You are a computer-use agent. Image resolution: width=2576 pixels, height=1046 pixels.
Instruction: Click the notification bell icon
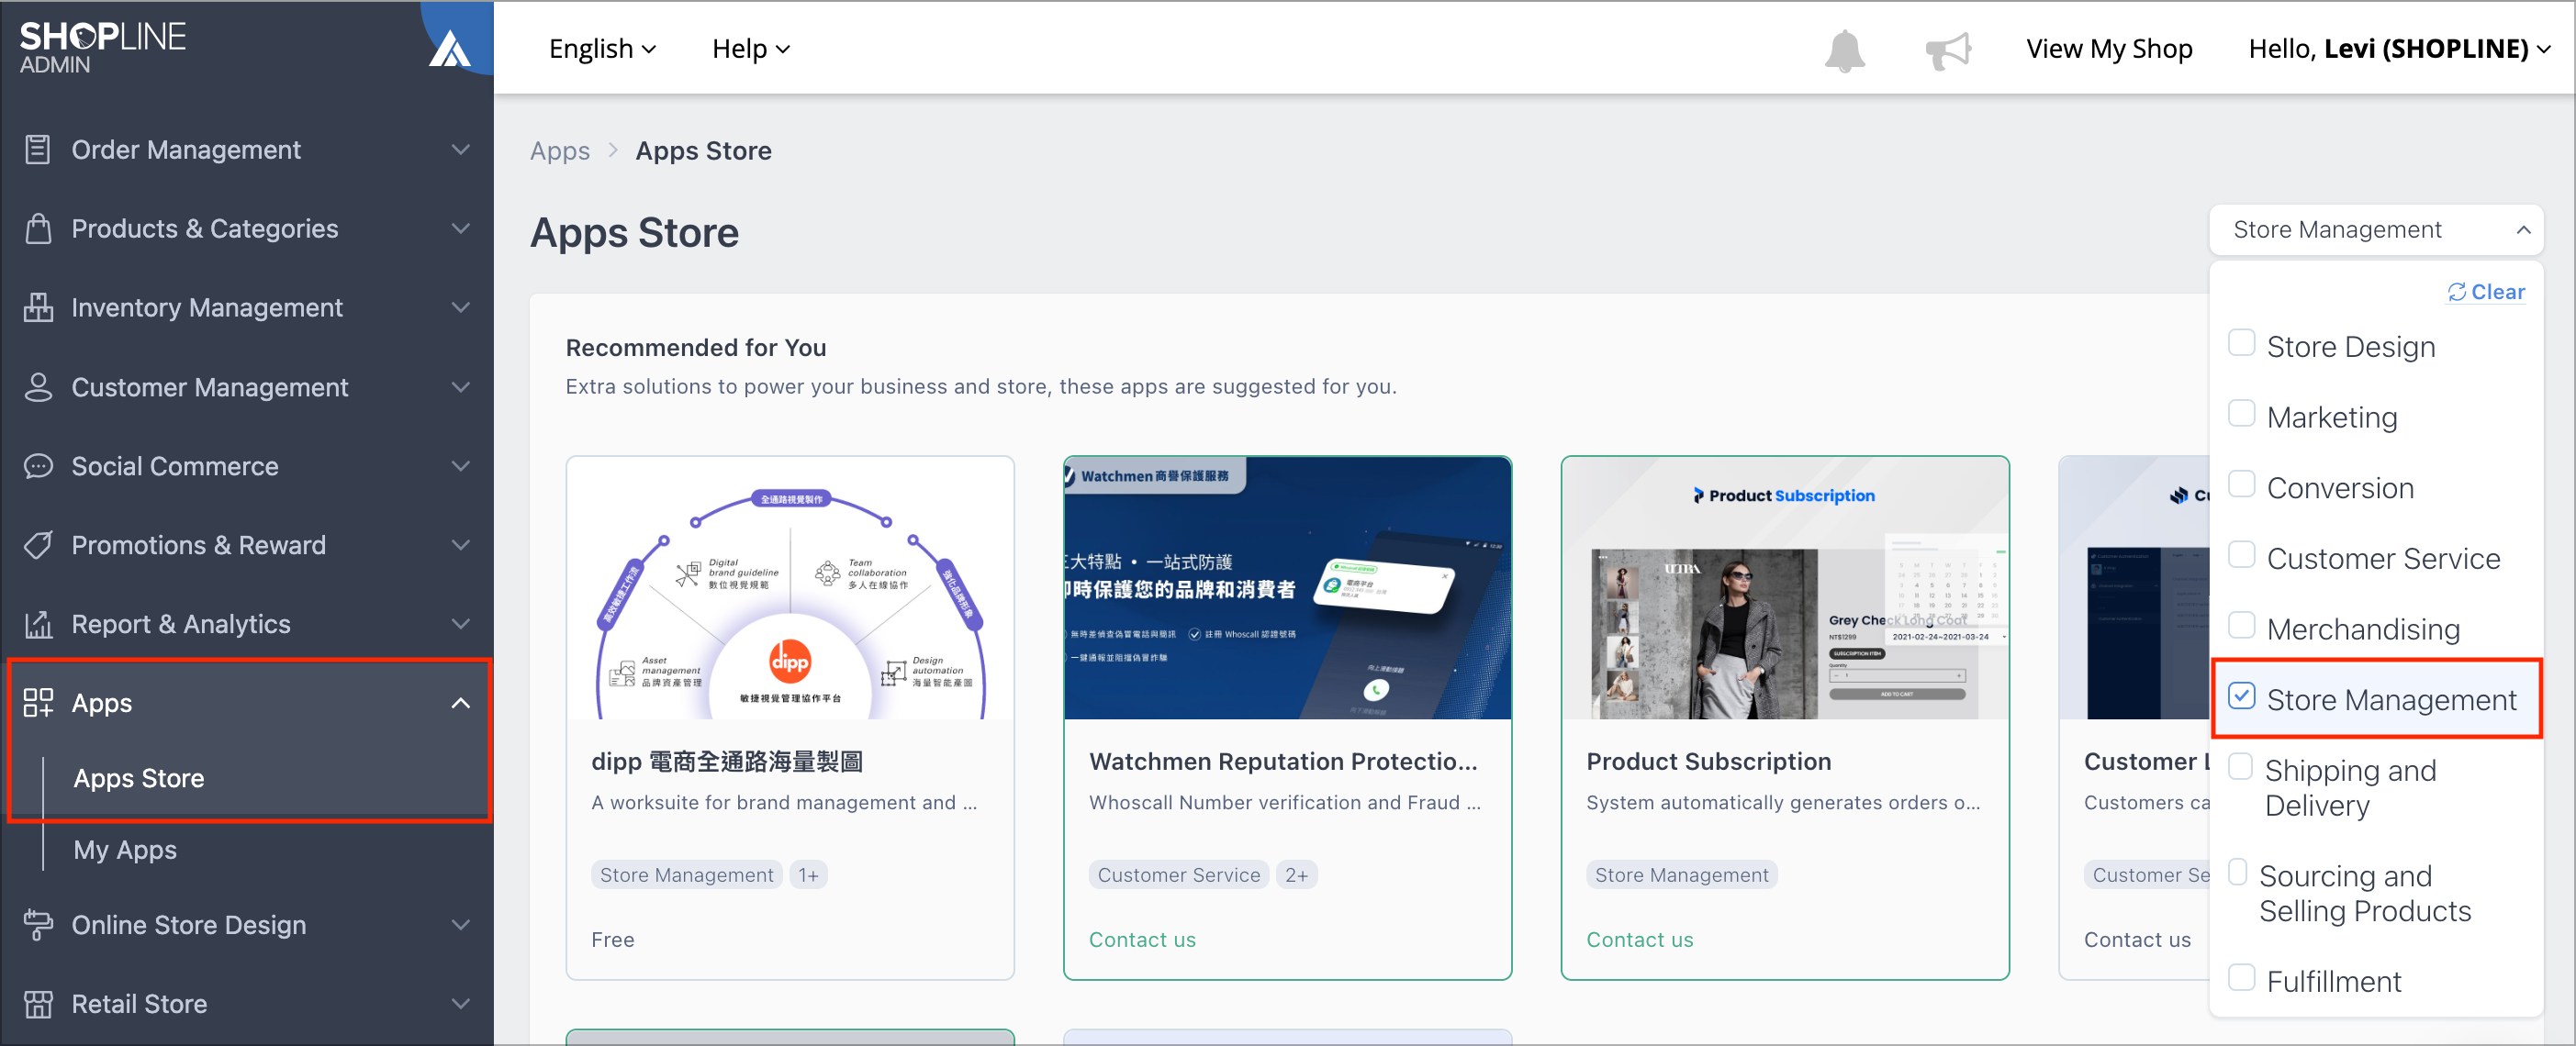point(1844,50)
